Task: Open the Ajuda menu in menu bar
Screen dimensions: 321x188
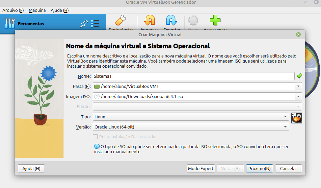Action: (x=59, y=10)
